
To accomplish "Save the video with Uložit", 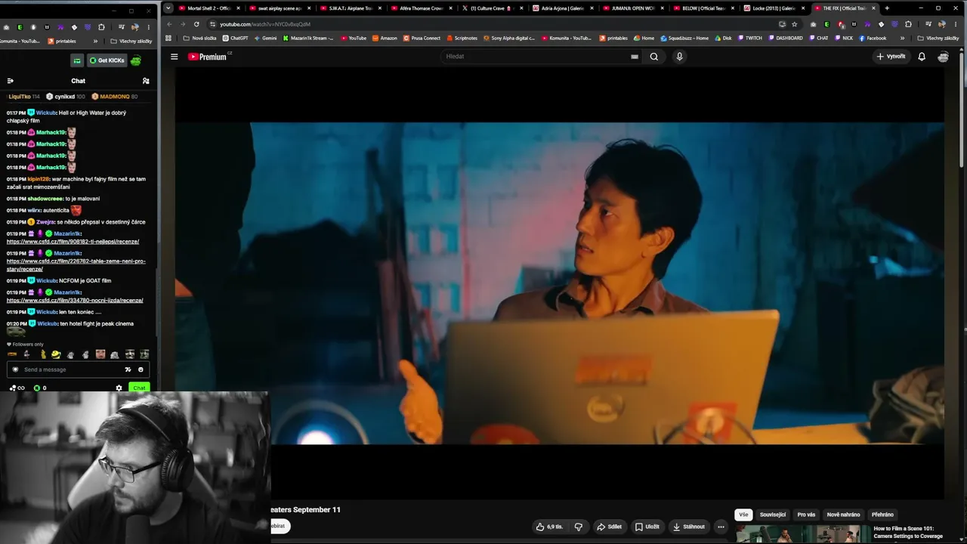I will [647, 527].
